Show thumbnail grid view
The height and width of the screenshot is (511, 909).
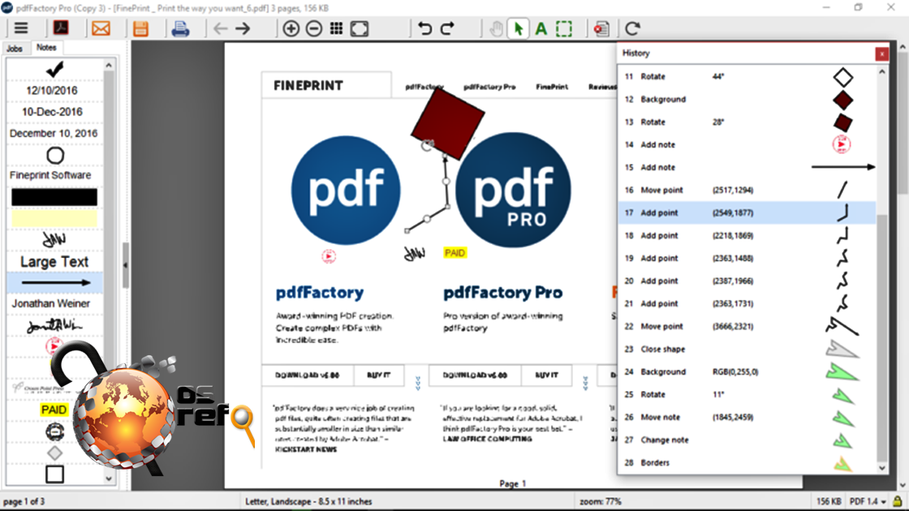(336, 28)
